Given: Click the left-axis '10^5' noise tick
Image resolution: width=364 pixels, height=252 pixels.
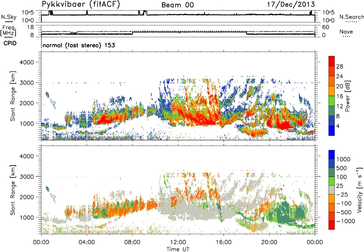Looking at the screenshot, I should 28,12.
